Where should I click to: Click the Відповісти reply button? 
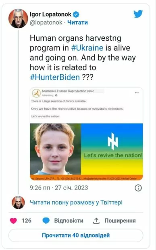click(69, 221)
